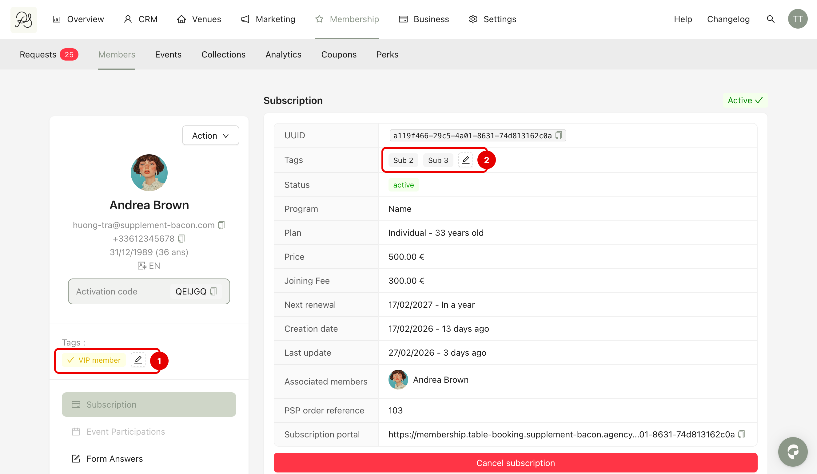Image resolution: width=817 pixels, height=474 pixels.
Task: Copy the phone number
Action: coord(181,239)
